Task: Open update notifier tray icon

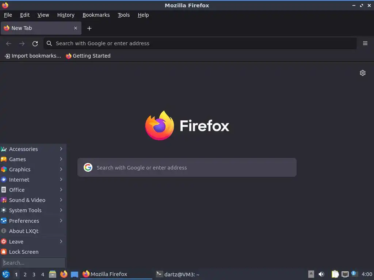Action: click(x=355, y=274)
